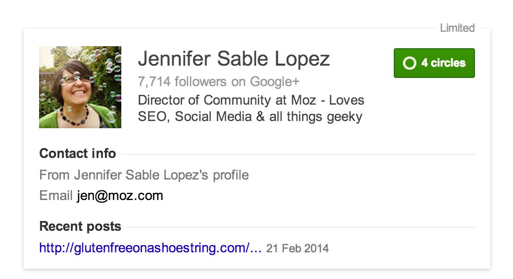Screen dimensions: 513x279
Task: Click the "7,714 followers" count
Action: (x=182, y=82)
